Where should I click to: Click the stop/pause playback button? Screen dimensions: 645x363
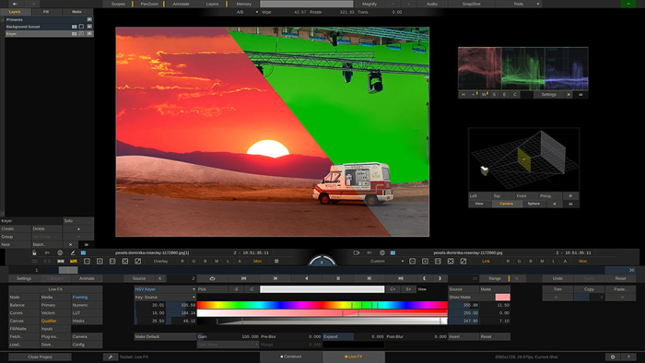(338, 279)
